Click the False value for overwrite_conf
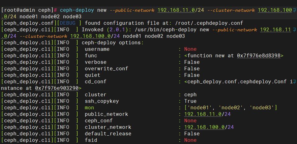297x144 pixels. [x=192, y=68]
